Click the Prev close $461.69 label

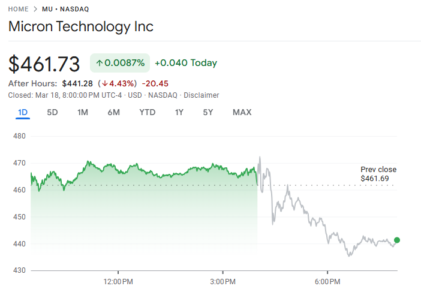tap(378, 174)
